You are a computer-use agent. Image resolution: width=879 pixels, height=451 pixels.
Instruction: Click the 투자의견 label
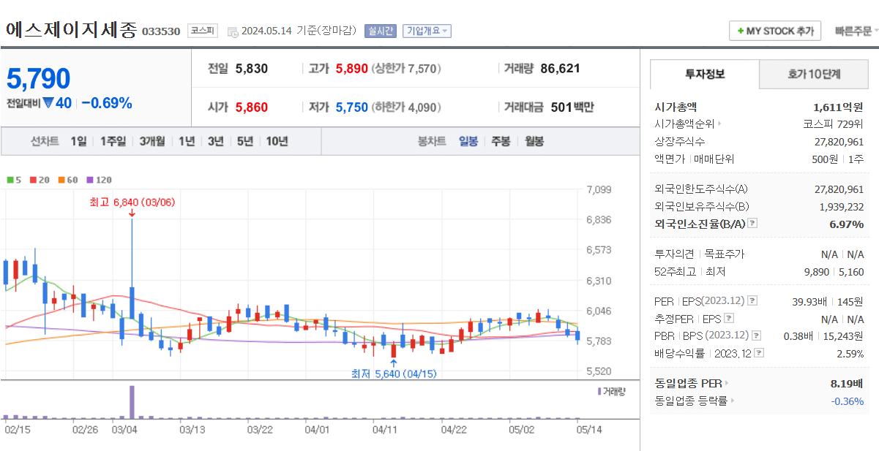(676, 254)
